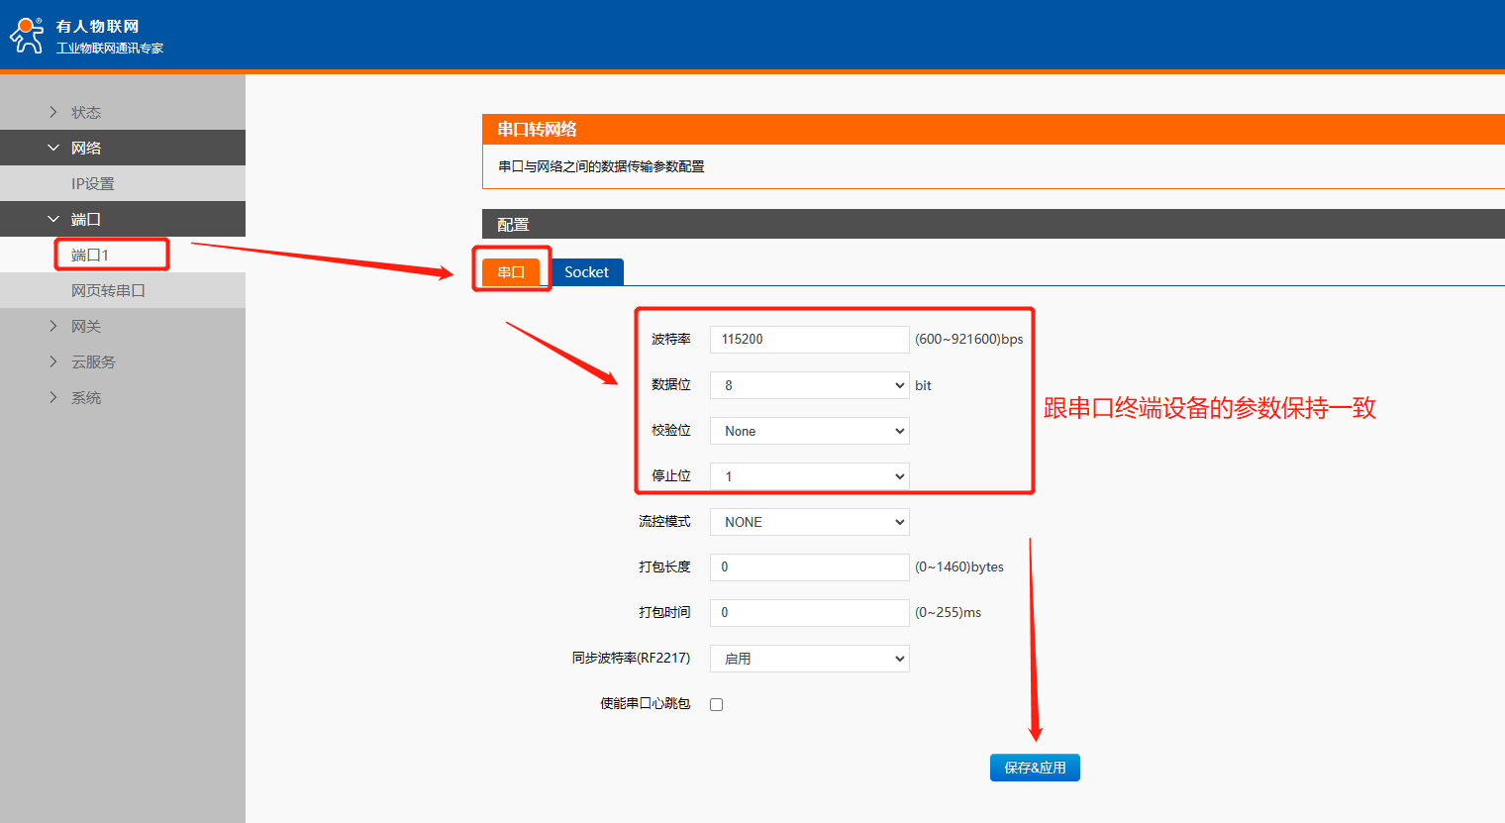Image resolution: width=1505 pixels, height=823 pixels.
Task: Open the 停止位 dropdown
Action: (808, 476)
